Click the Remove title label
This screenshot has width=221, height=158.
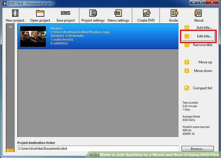(x=202, y=45)
